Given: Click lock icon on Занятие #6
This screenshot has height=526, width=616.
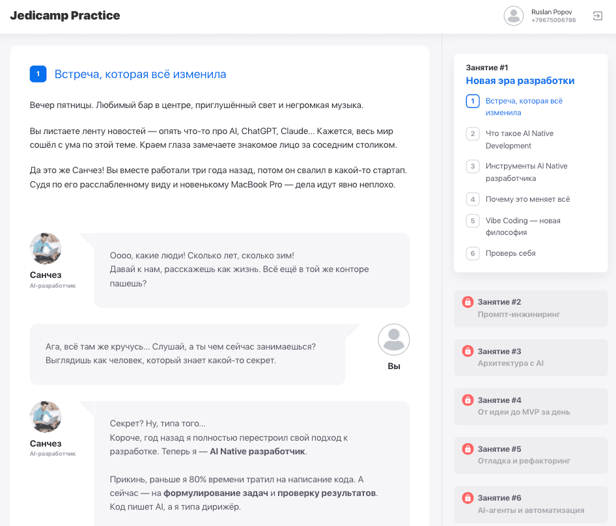Looking at the screenshot, I should [468, 498].
